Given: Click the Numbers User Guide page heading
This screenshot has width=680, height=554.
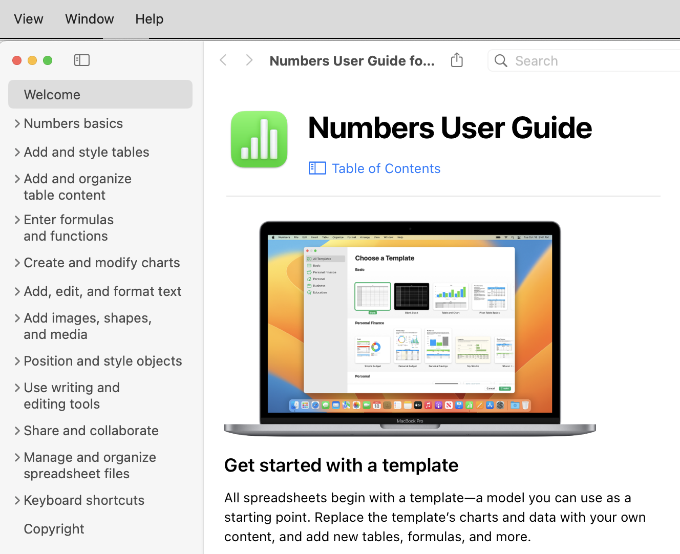Looking at the screenshot, I should coord(450,127).
